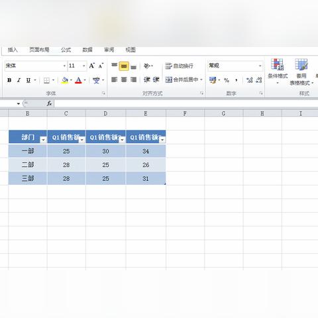Image resolution: width=318 pixels, height=318 pixels.
Task: Switch to the 数据 ribbon tab
Action: 87,50
